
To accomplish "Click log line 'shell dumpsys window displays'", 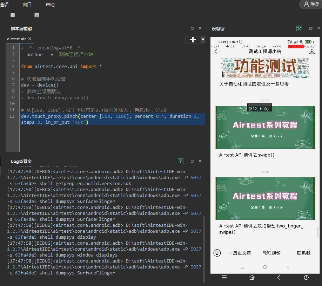I will pos(79,255).
